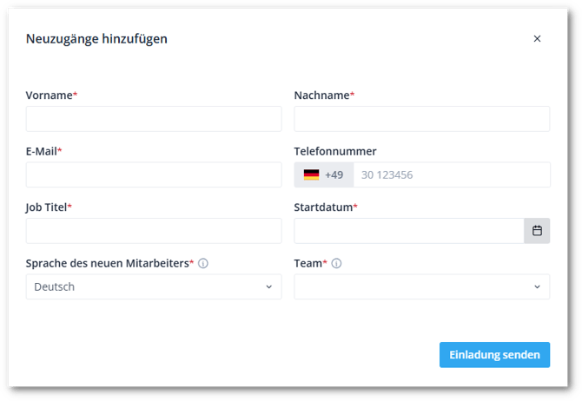Select the E-Mail input field
This screenshot has width=582, height=401.
tap(154, 175)
